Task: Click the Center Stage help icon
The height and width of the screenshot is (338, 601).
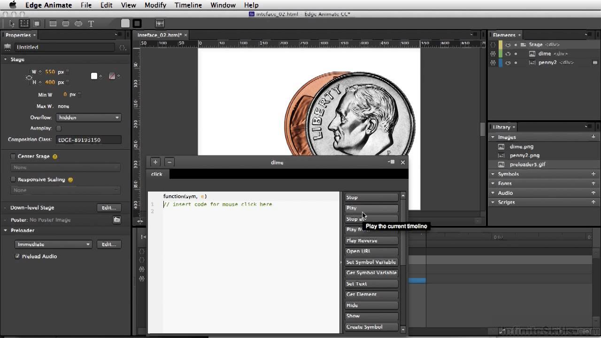Action: [x=55, y=156]
